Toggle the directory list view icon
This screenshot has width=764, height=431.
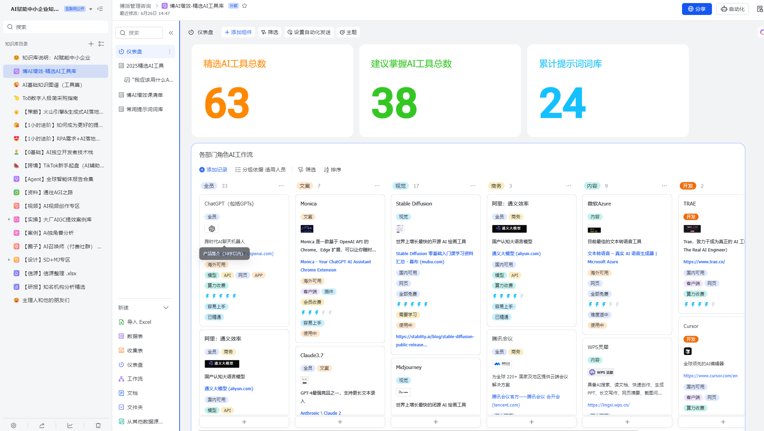[101, 44]
